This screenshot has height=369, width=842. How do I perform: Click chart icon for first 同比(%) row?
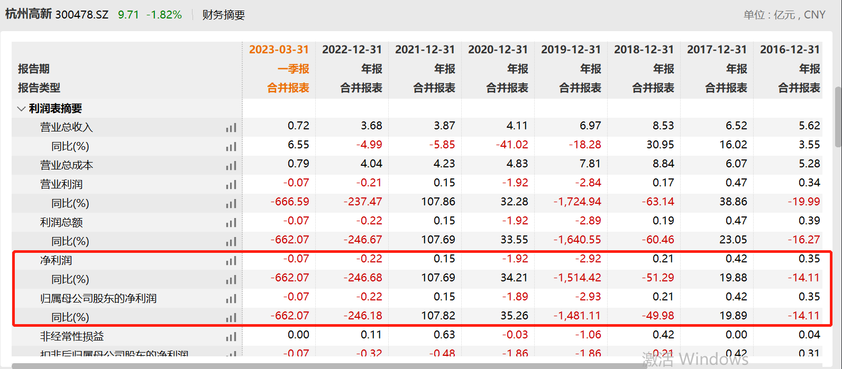231,147
